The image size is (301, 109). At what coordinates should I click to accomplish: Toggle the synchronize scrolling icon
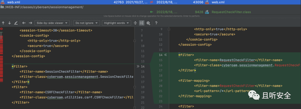click(142, 23)
